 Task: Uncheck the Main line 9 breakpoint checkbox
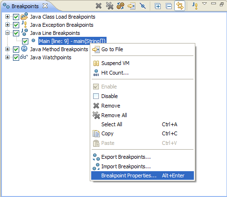(25, 41)
